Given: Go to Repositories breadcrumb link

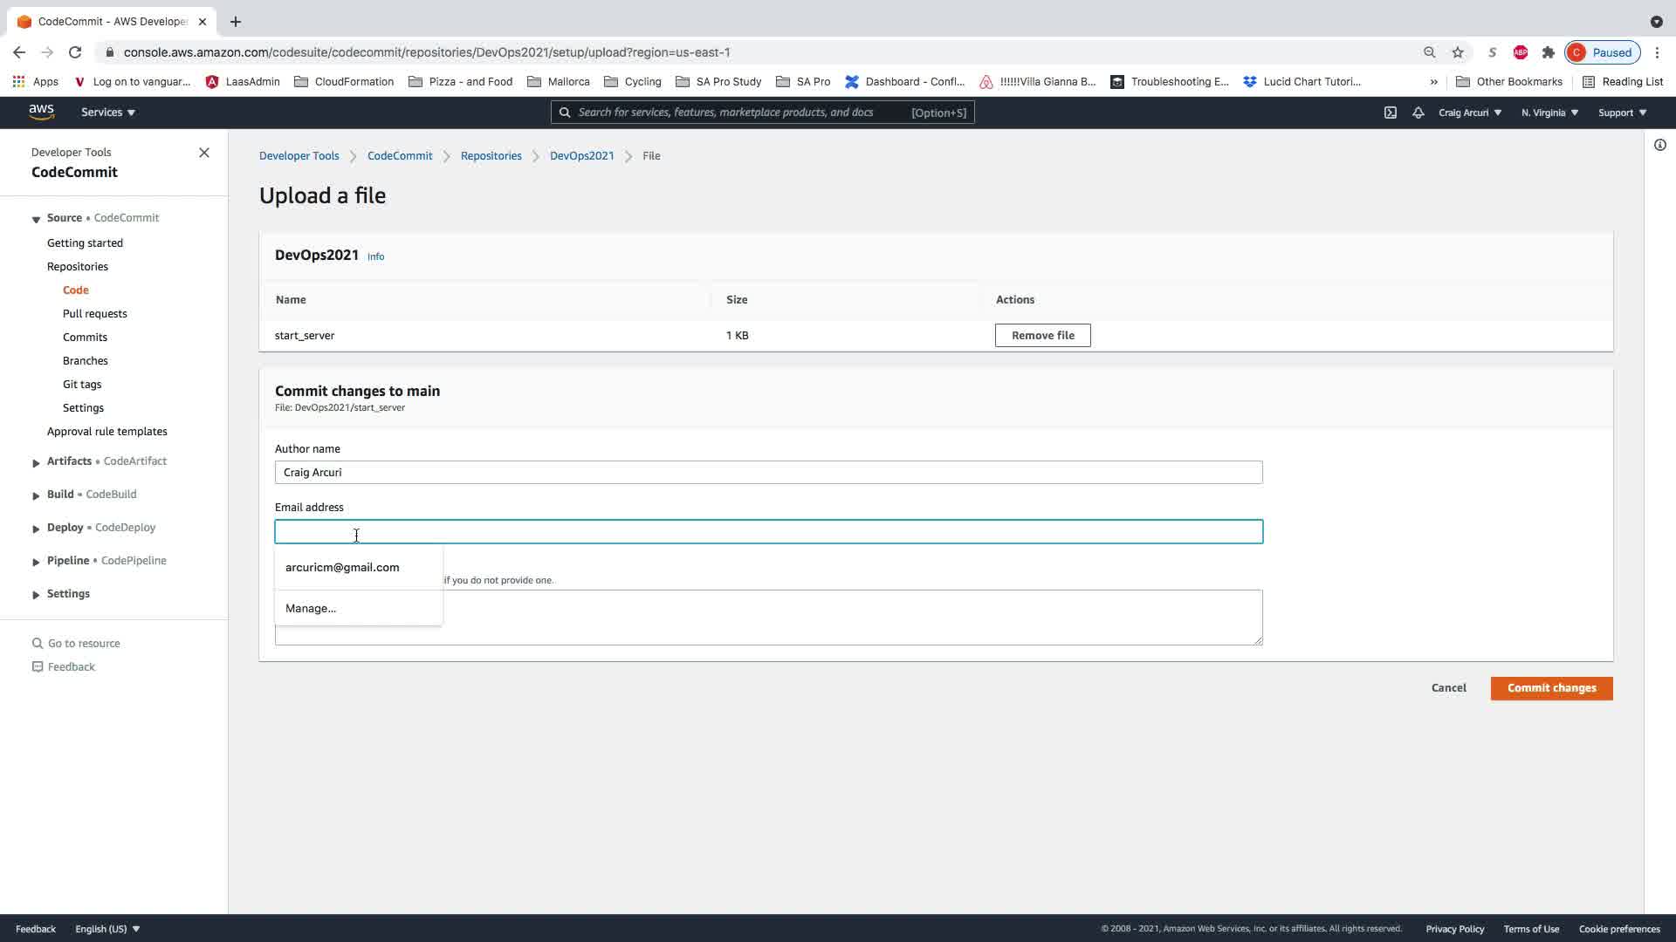Looking at the screenshot, I should click(491, 156).
